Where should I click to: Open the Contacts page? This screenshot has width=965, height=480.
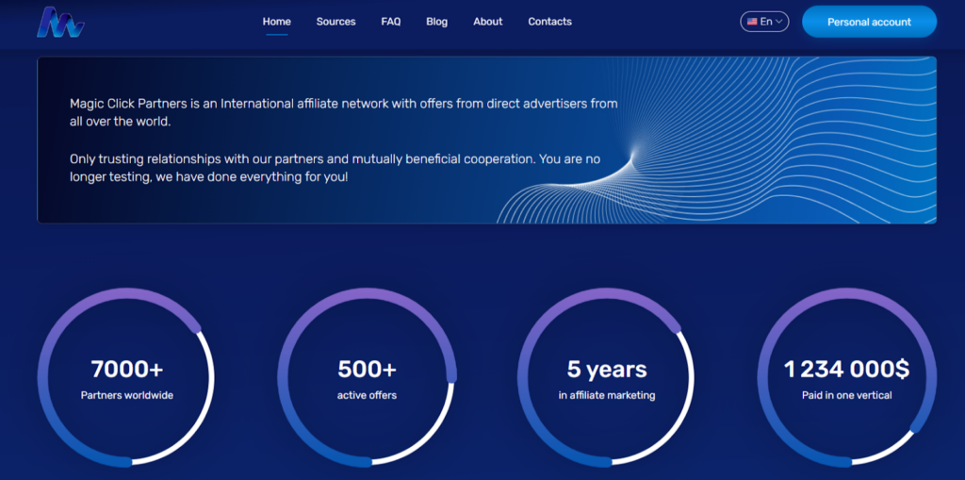tap(549, 22)
